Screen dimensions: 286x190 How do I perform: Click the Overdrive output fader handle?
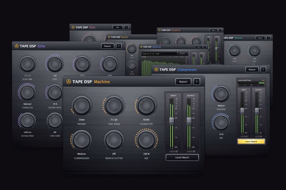216,49
